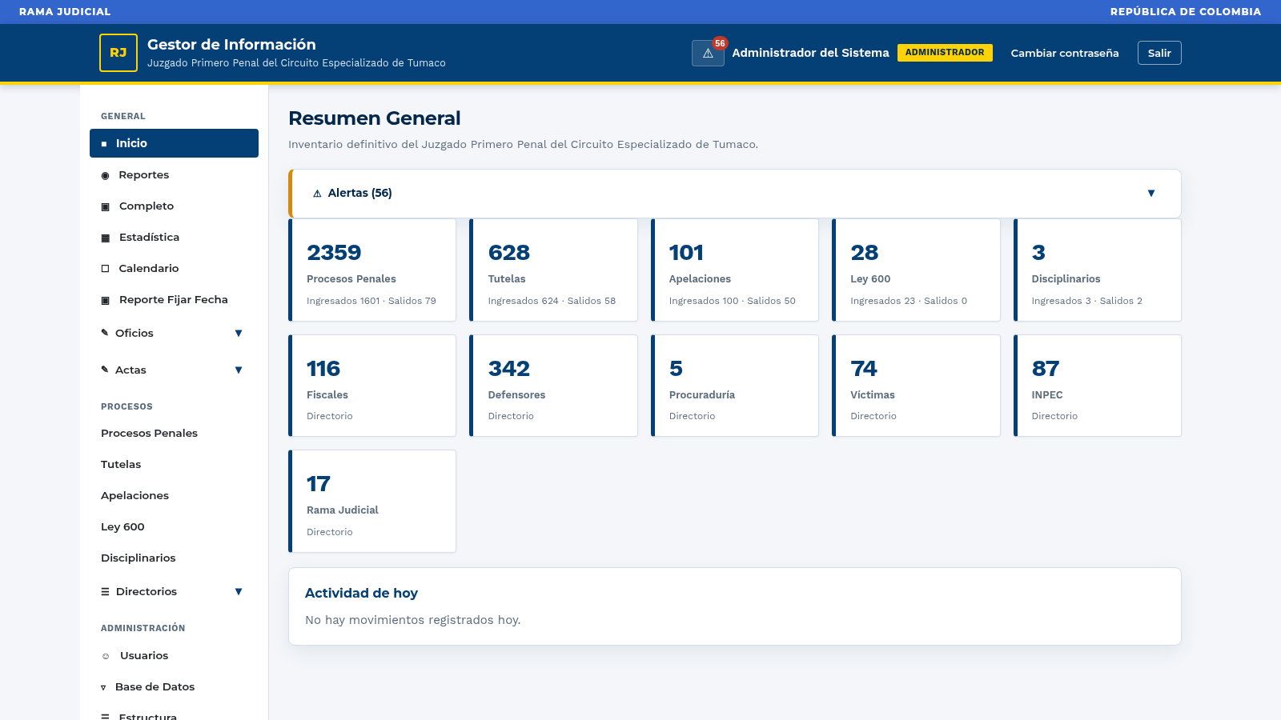The width and height of the screenshot is (1281, 720).
Task: Open the 116 Fiscales directory card
Action: coord(372,386)
